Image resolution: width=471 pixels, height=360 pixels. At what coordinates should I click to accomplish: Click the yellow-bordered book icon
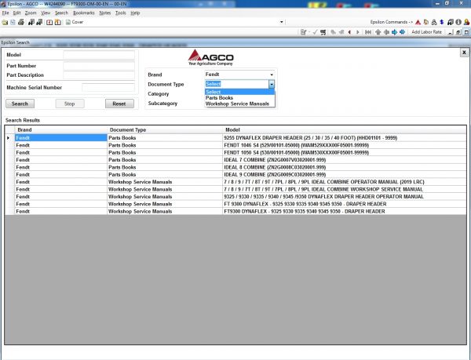click(58, 22)
